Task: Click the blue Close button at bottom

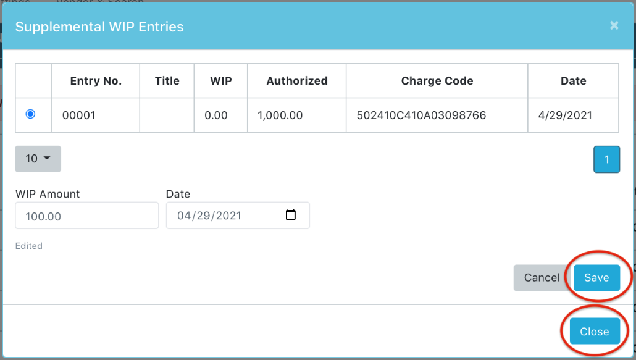Action: click(x=594, y=331)
